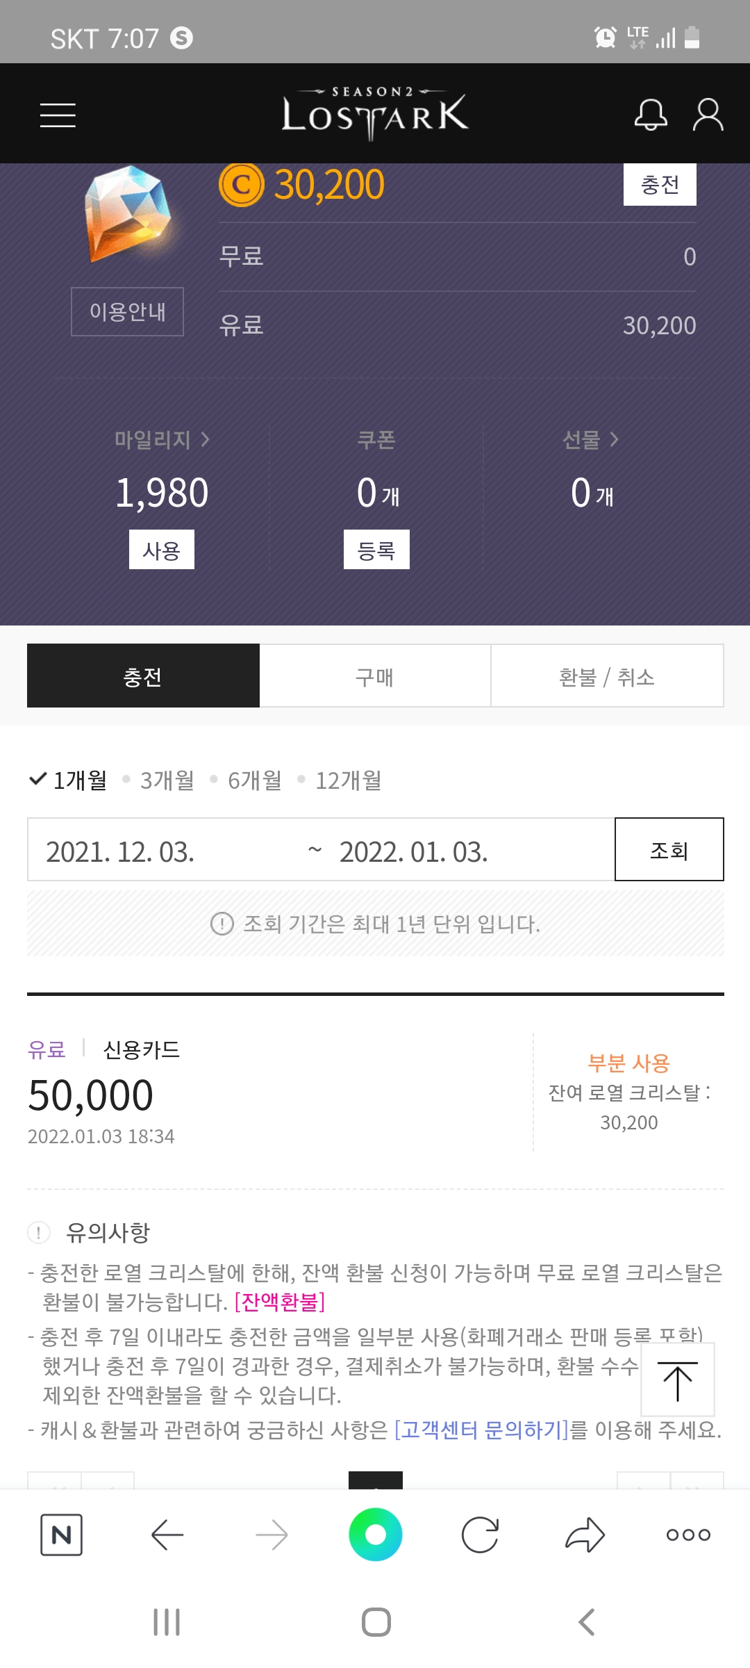Screen dimensions: 750x1668
Task: Click the white 충전 button beside balance
Action: (660, 185)
